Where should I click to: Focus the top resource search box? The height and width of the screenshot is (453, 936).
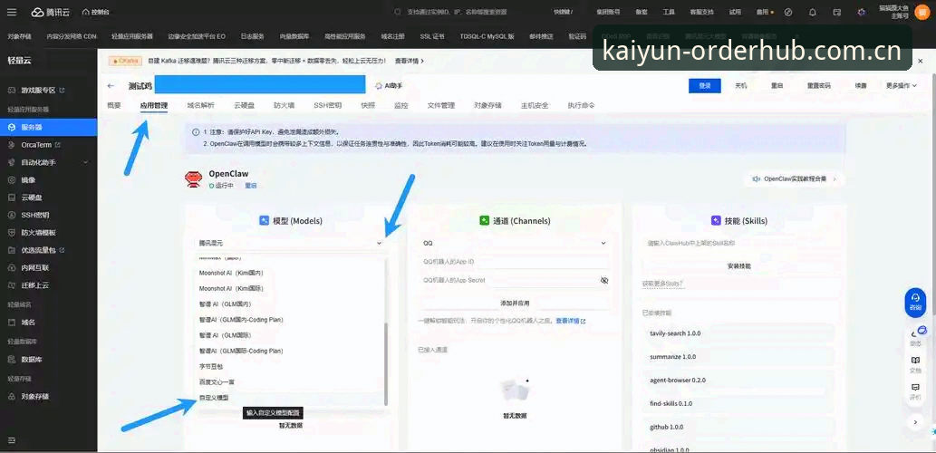(x=457, y=12)
